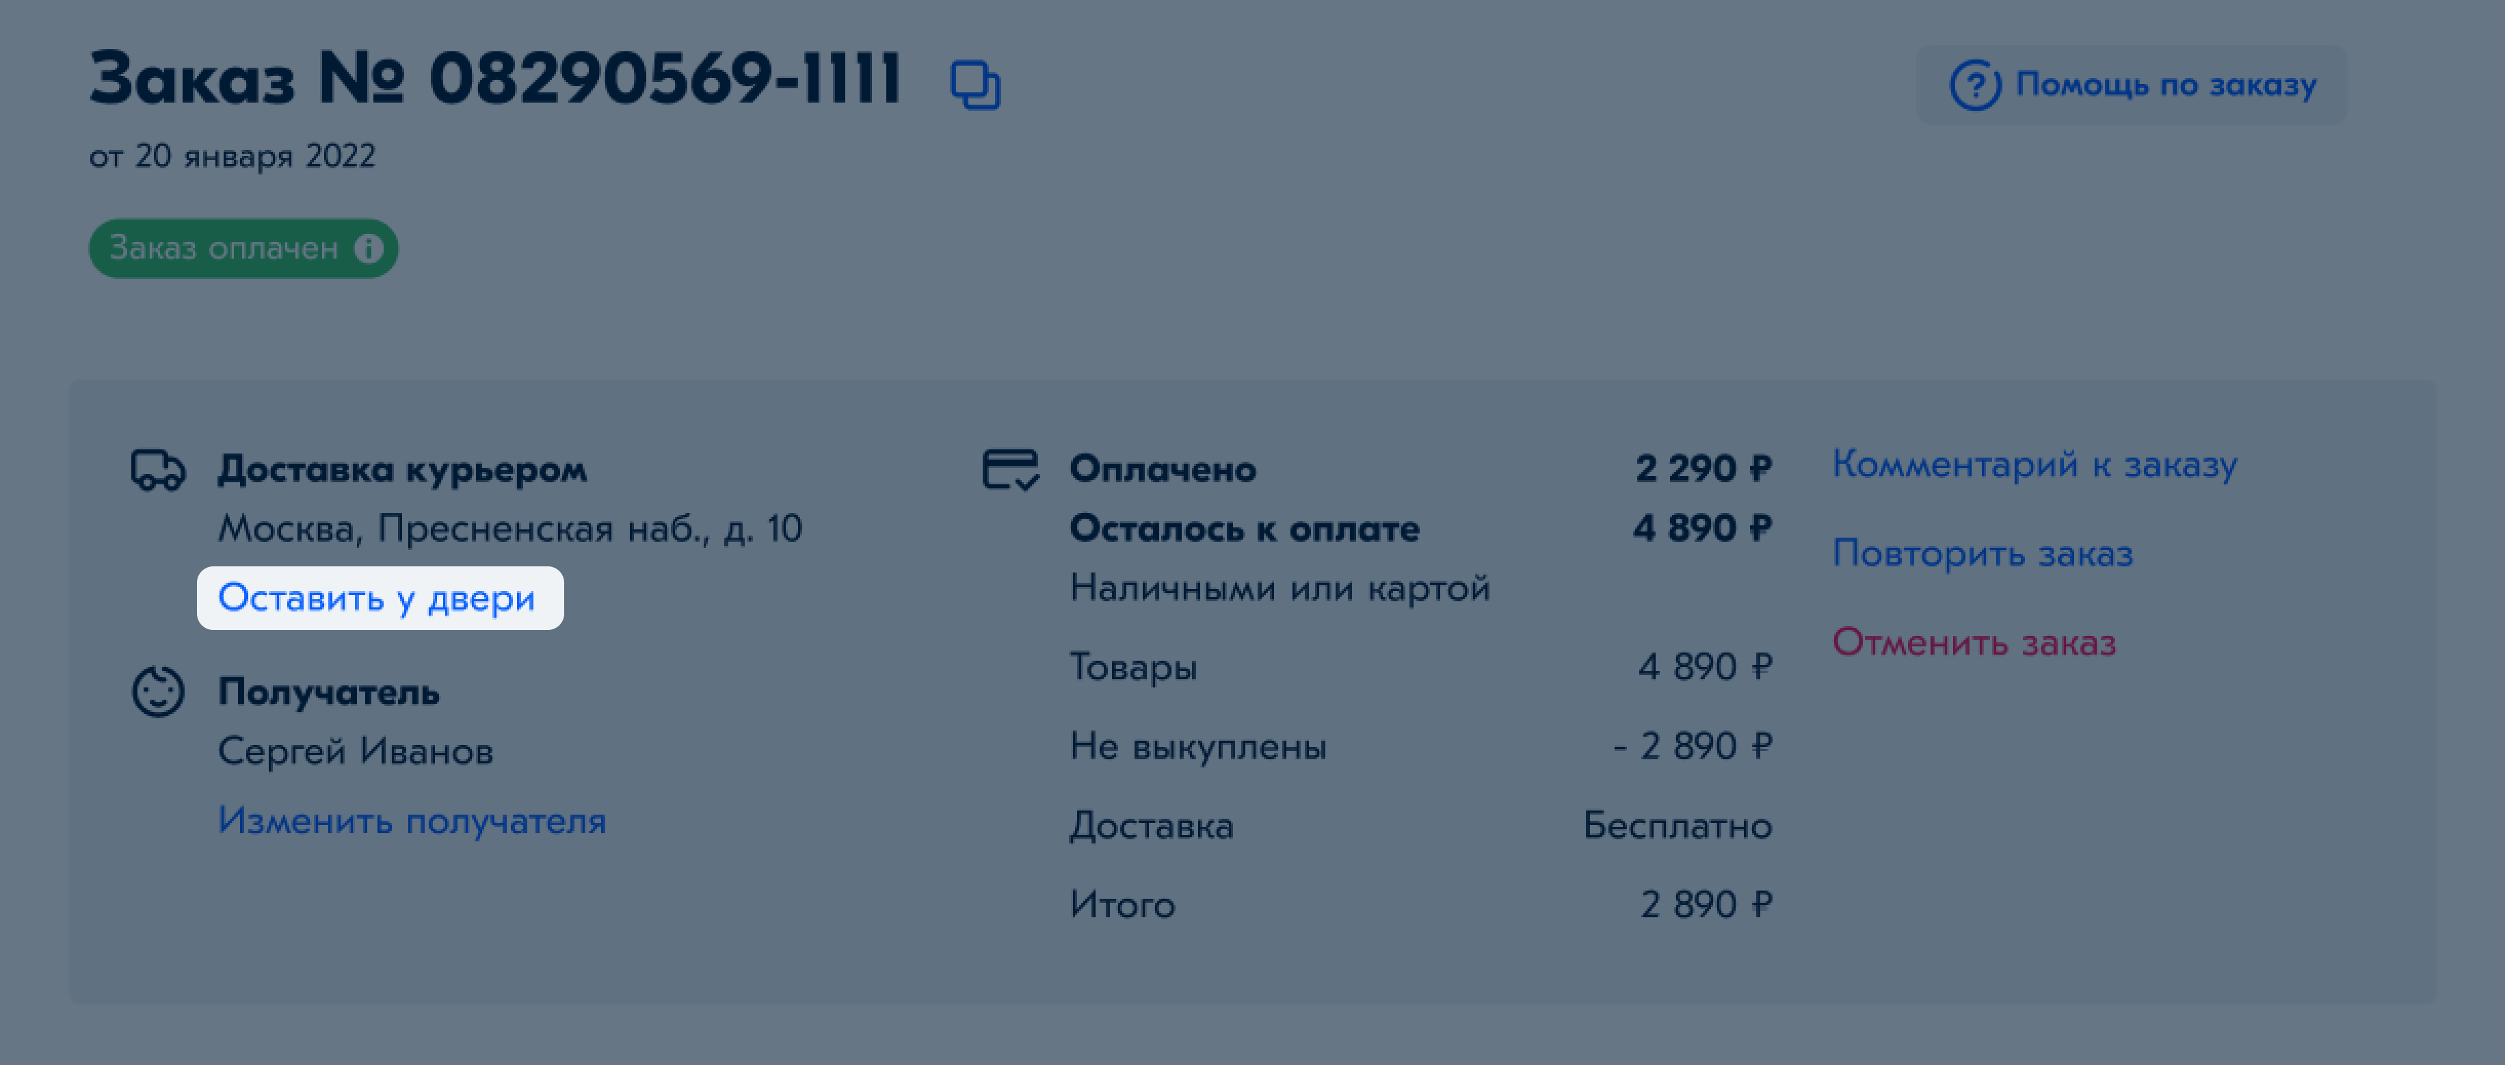Click Изменить получателя link
The height and width of the screenshot is (1065, 2505).
412,820
